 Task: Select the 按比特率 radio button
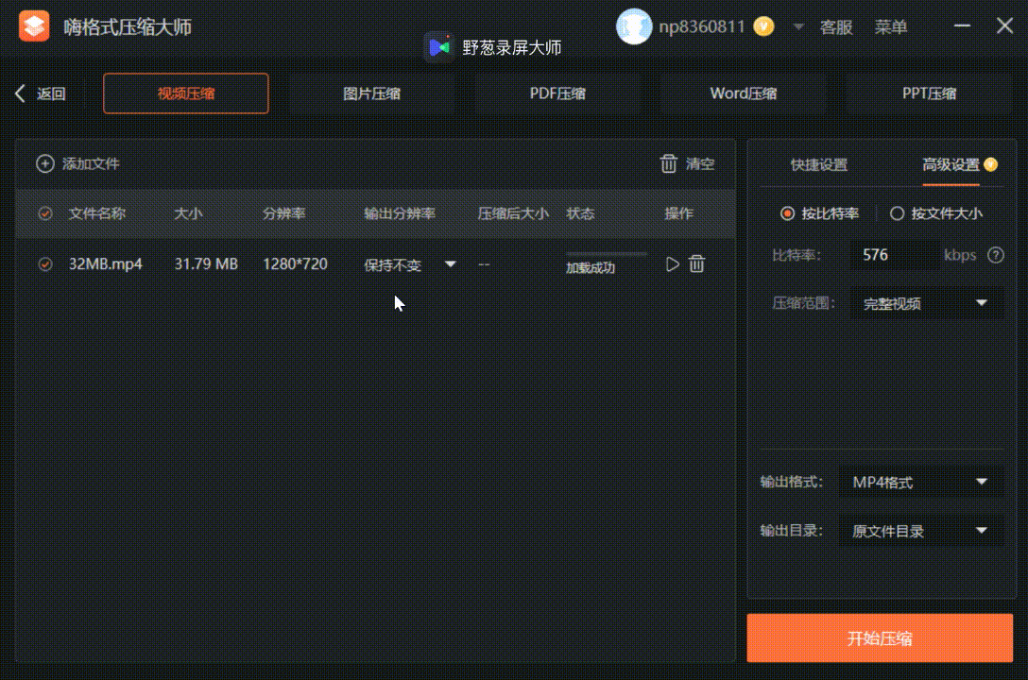coord(787,213)
